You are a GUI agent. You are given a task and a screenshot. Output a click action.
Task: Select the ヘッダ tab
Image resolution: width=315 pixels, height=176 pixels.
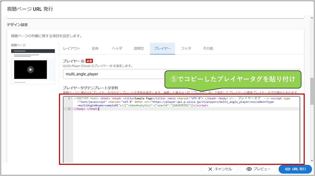[117, 49]
